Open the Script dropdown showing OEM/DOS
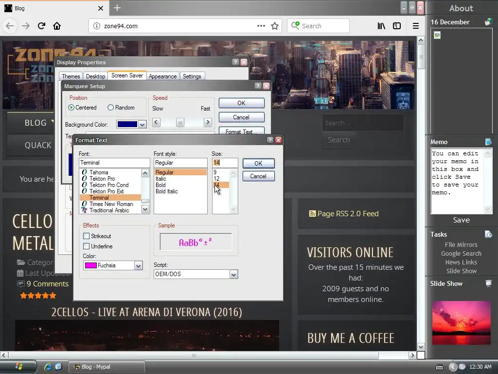The width and height of the screenshot is (498, 374). (x=234, y=275)
